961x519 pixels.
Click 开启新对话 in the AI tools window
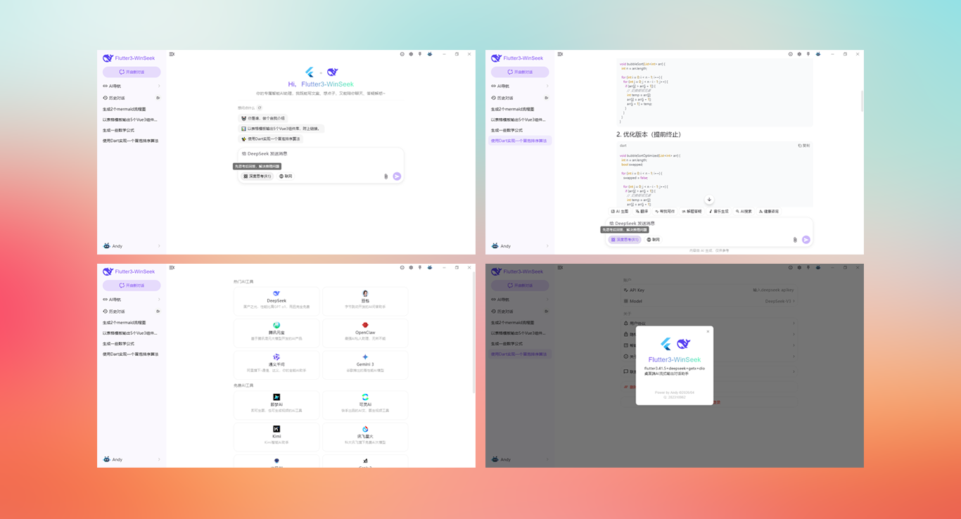(132, 285)
